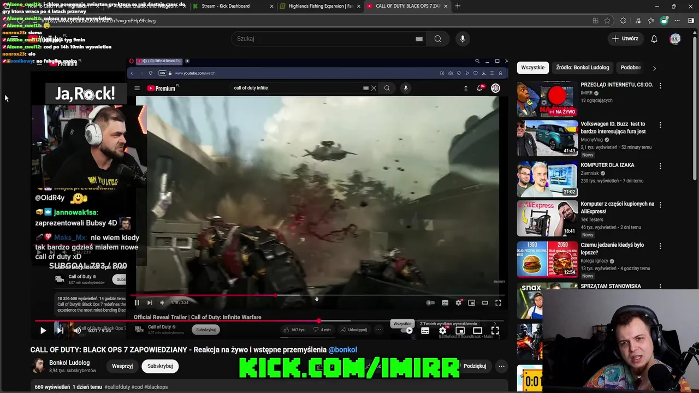Seek on the inner trailer progress bar
The image size is (699, 393).
317,295
